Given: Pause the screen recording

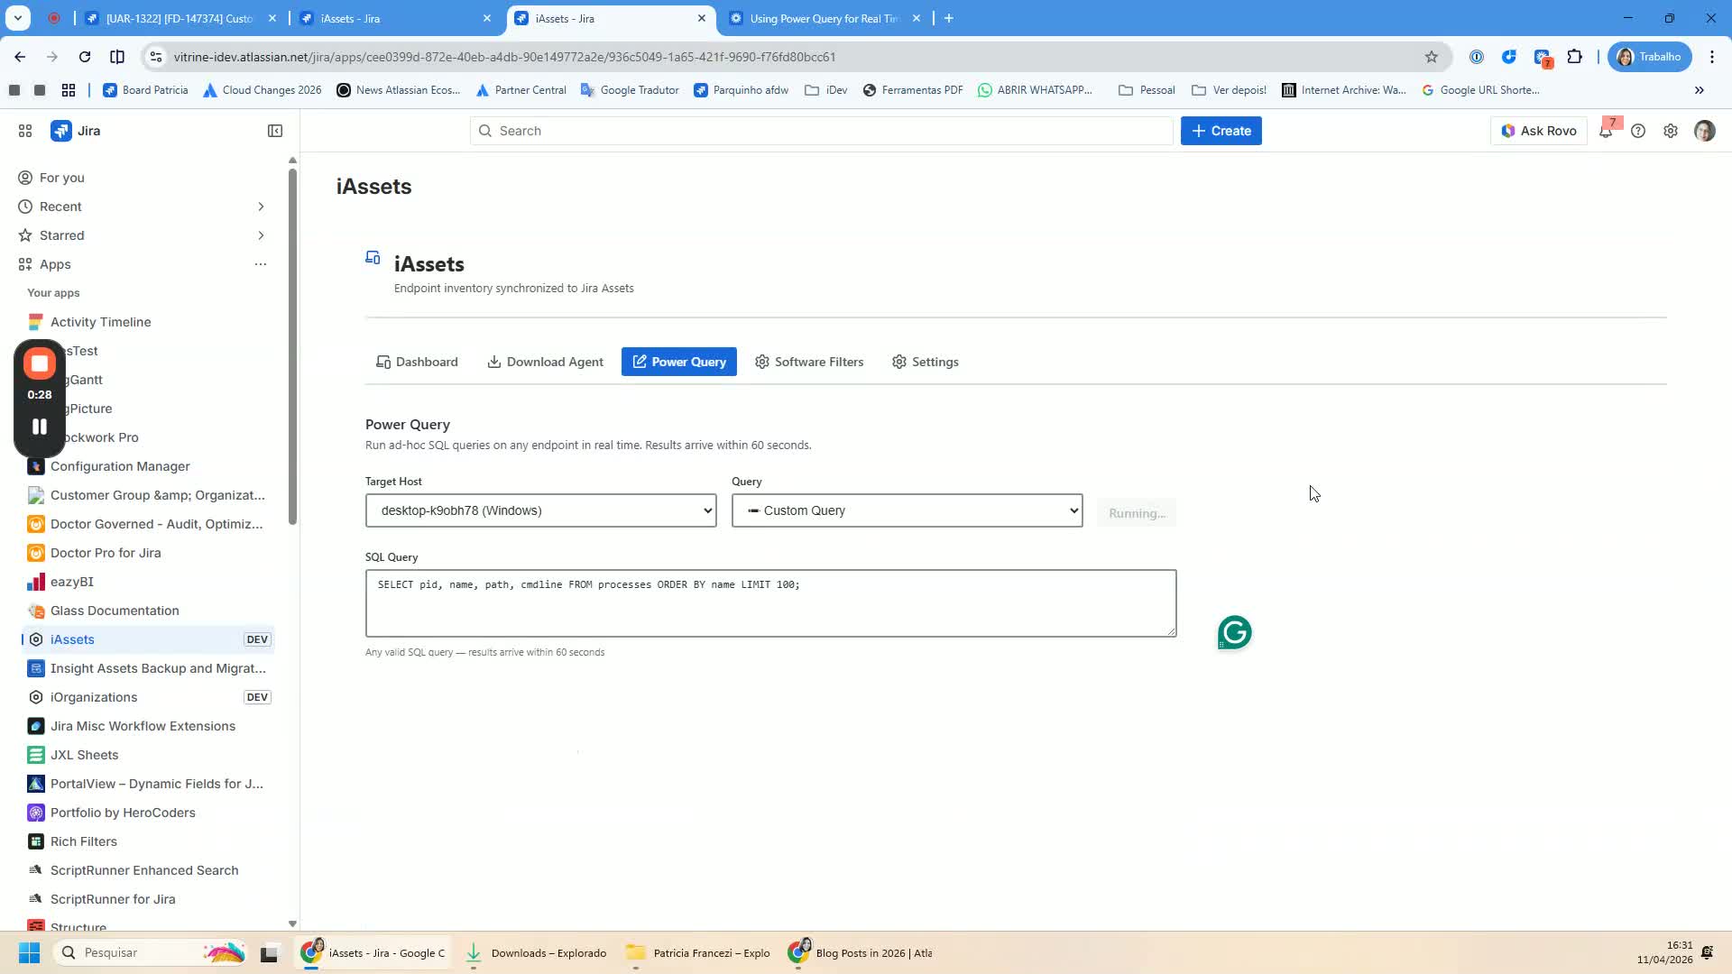Looking at the screenshot, I should click(x=40, y=427).
